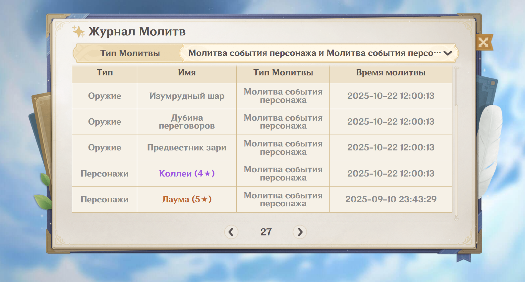
Task: Click the page number 27
Action: (x=266, y=232)
